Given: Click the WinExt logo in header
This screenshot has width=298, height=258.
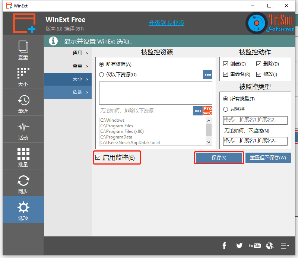Looking at the screenshot, I should click(24, 23).
